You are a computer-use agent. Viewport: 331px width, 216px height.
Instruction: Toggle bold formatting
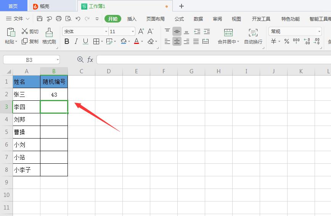pos(67,41)
